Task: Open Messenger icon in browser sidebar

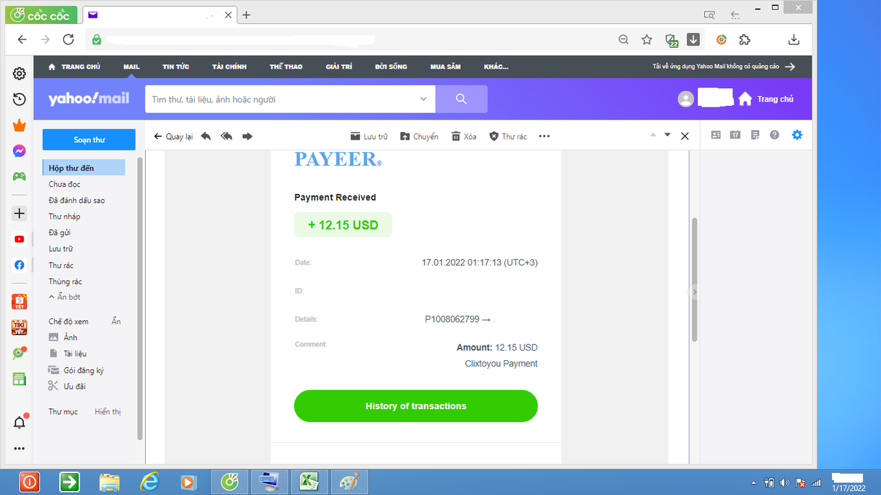Action: [x=19, y=151]
